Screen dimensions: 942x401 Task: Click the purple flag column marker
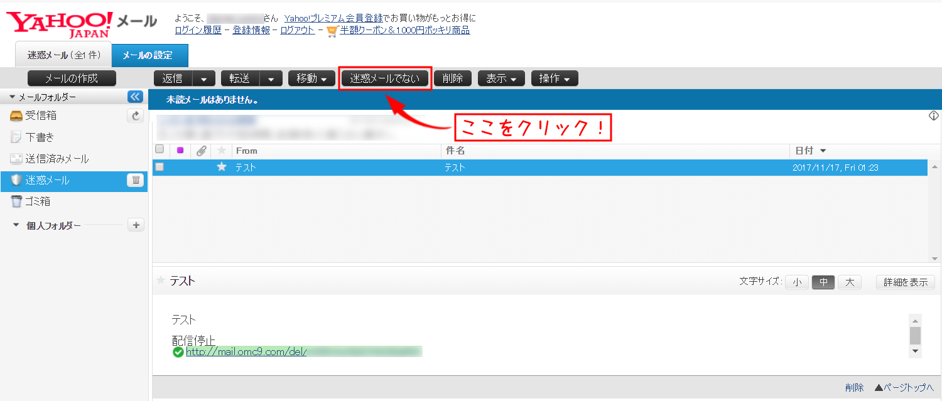click(180, 151)
